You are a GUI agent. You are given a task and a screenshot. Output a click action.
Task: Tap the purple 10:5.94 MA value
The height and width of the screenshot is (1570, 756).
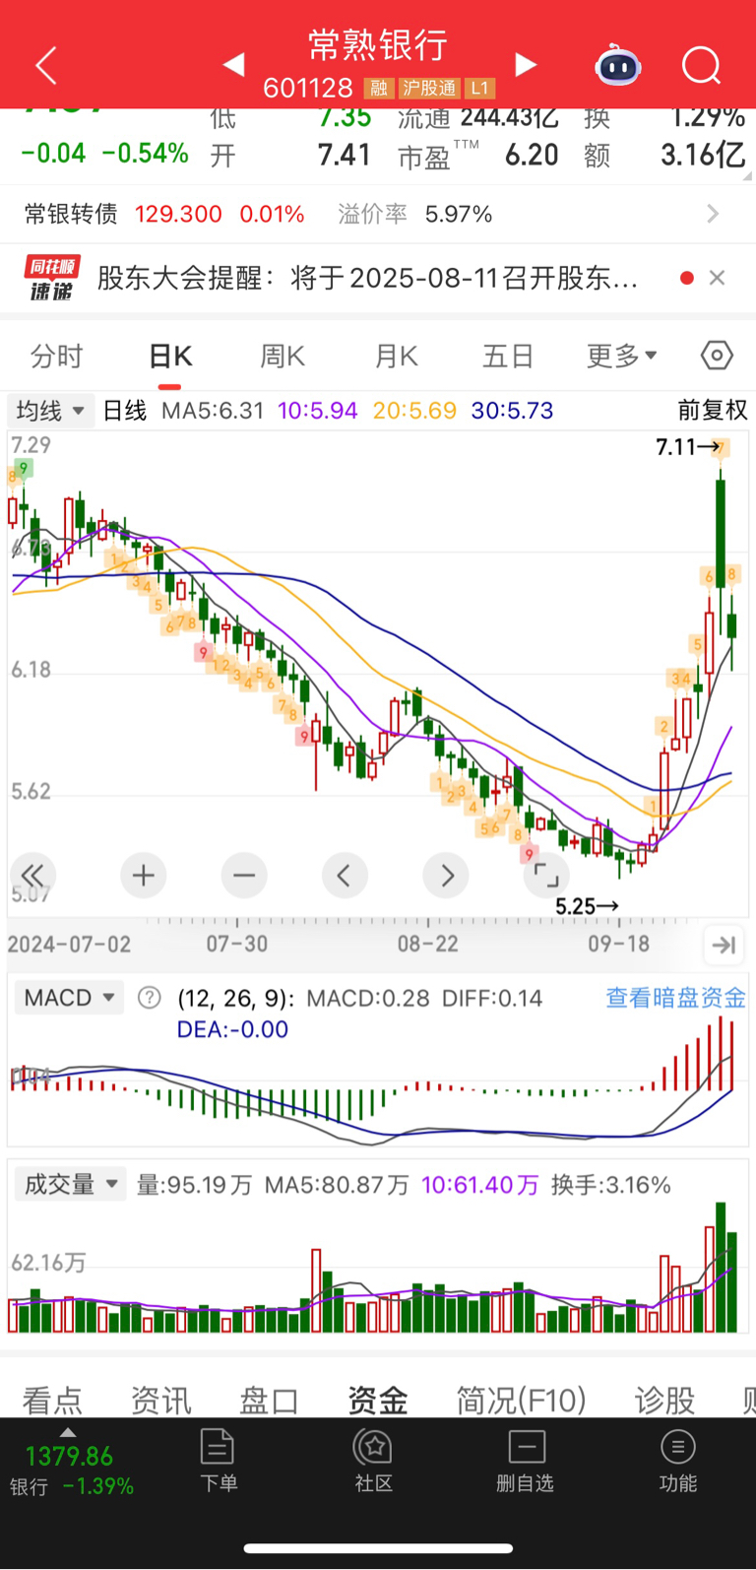click(318, 410)
